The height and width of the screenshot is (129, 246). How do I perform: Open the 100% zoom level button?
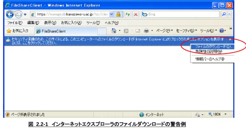tap(214, 114)
